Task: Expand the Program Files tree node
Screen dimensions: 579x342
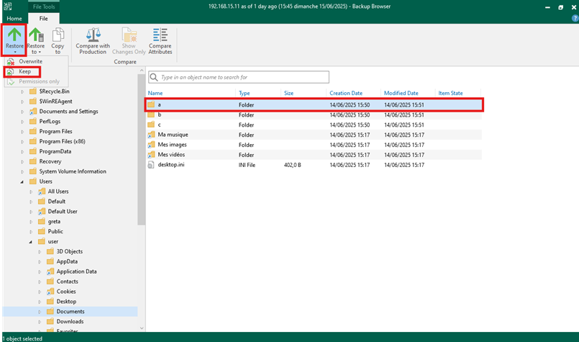Action: 22,132
